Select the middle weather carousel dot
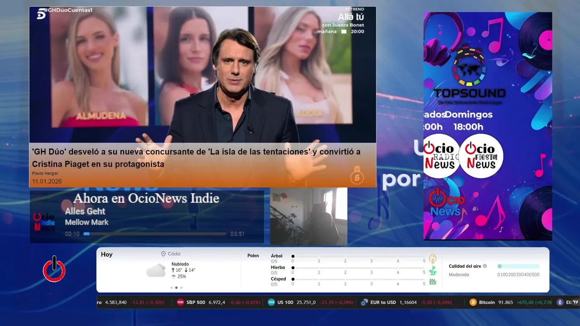This screenshot has height=326, width=580. pyautogui.click(x=176, y=288)
